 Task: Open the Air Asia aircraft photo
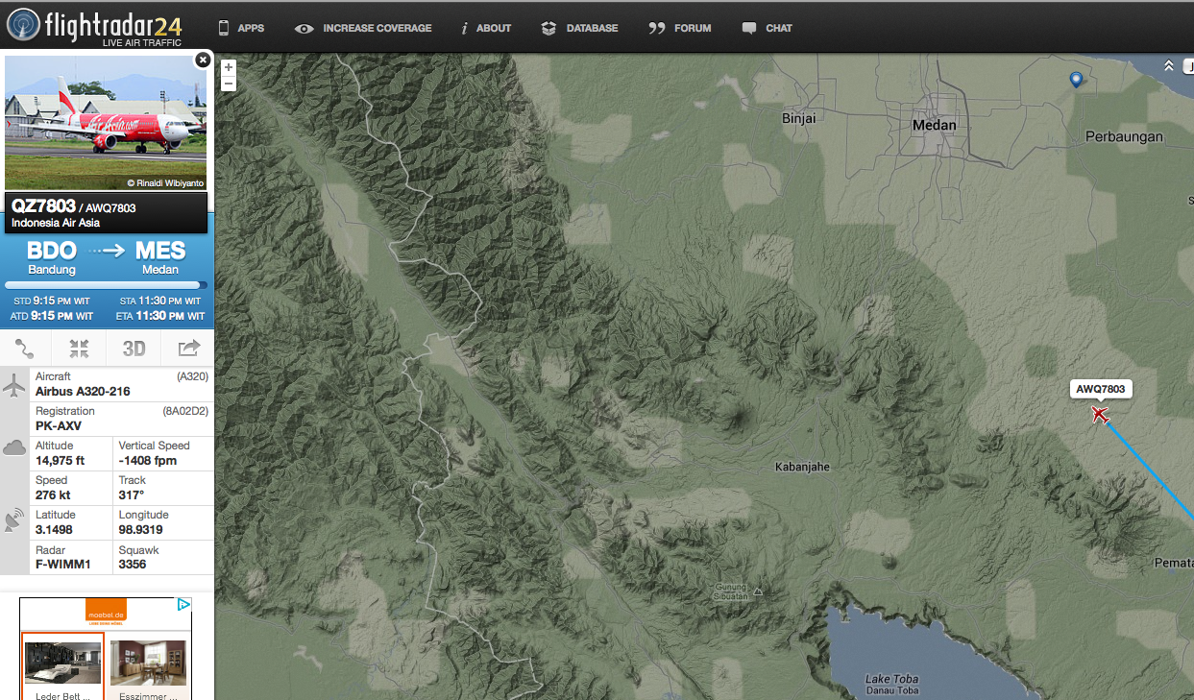point(106,123)
